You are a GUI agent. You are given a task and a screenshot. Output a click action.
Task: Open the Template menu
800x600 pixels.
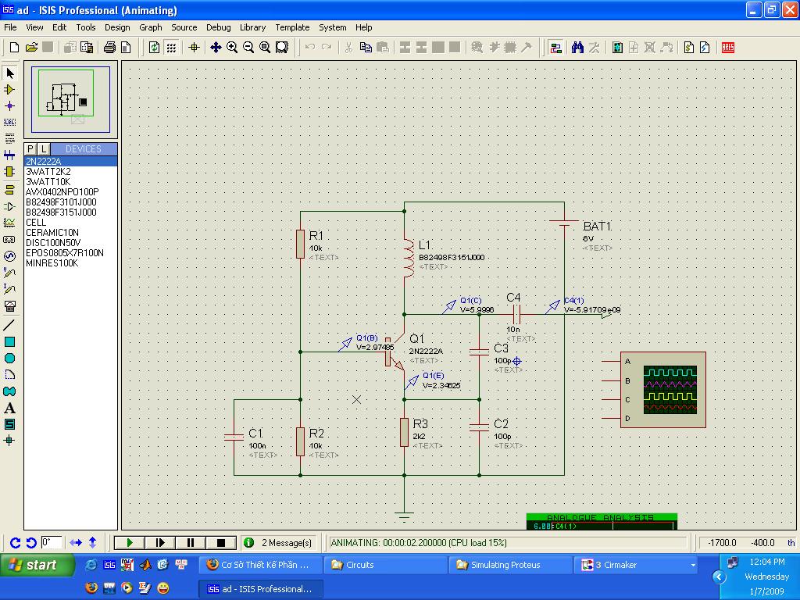click(292, 27)
